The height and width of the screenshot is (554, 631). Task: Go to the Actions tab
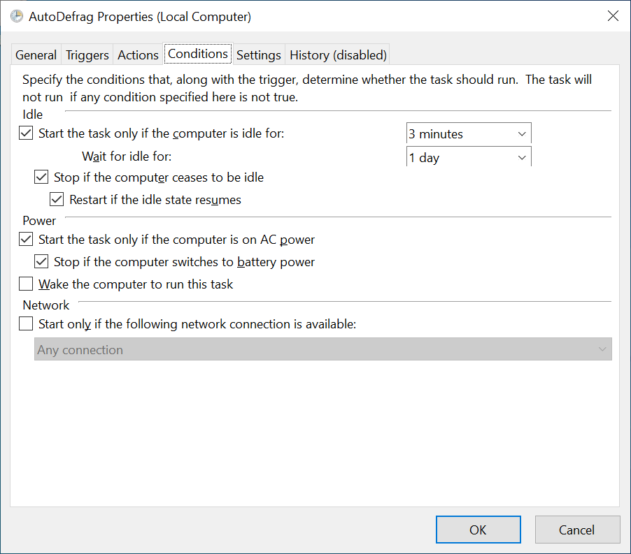[138, 54]
